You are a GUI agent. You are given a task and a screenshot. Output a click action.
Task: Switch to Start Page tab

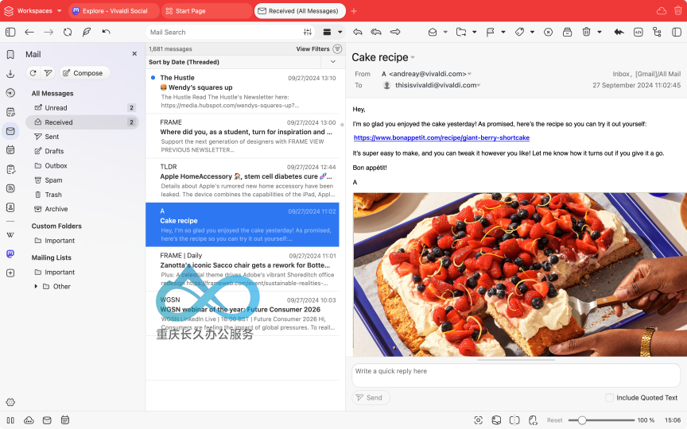pyautogui.click(x=207, y=11)
